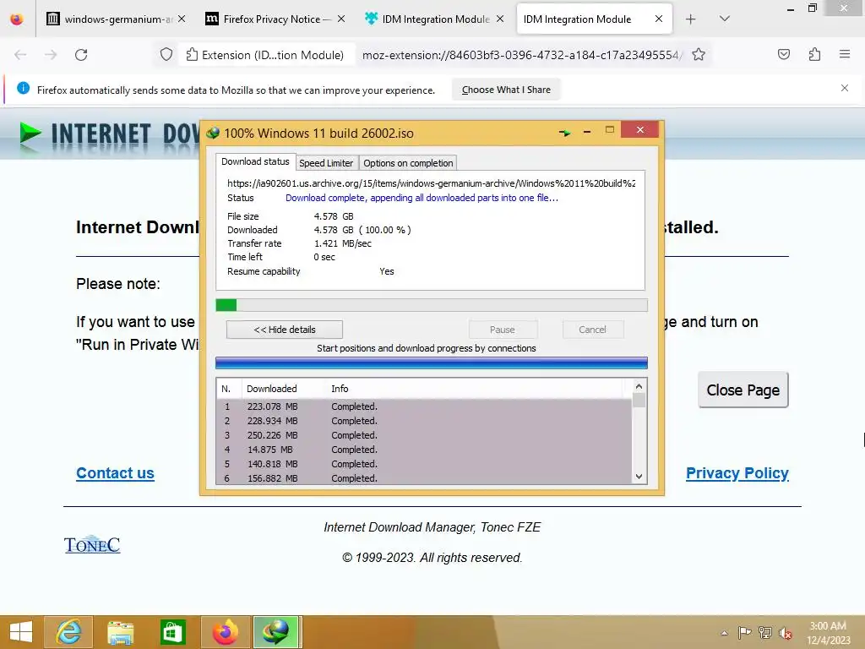Click the Firefox taskbar icon

click(225, 632)
